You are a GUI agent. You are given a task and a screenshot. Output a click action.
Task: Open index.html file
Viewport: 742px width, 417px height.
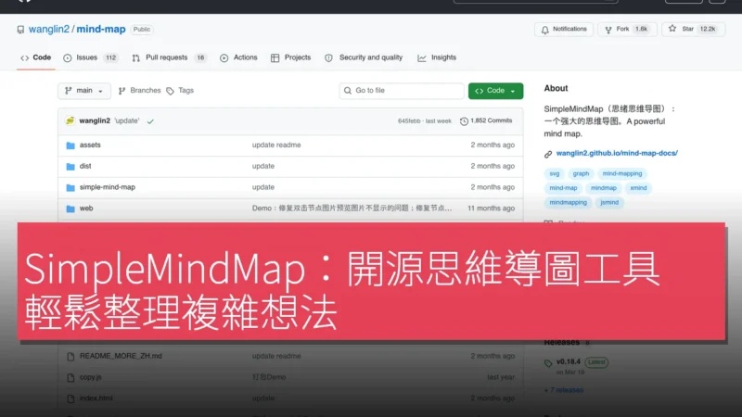96,398
